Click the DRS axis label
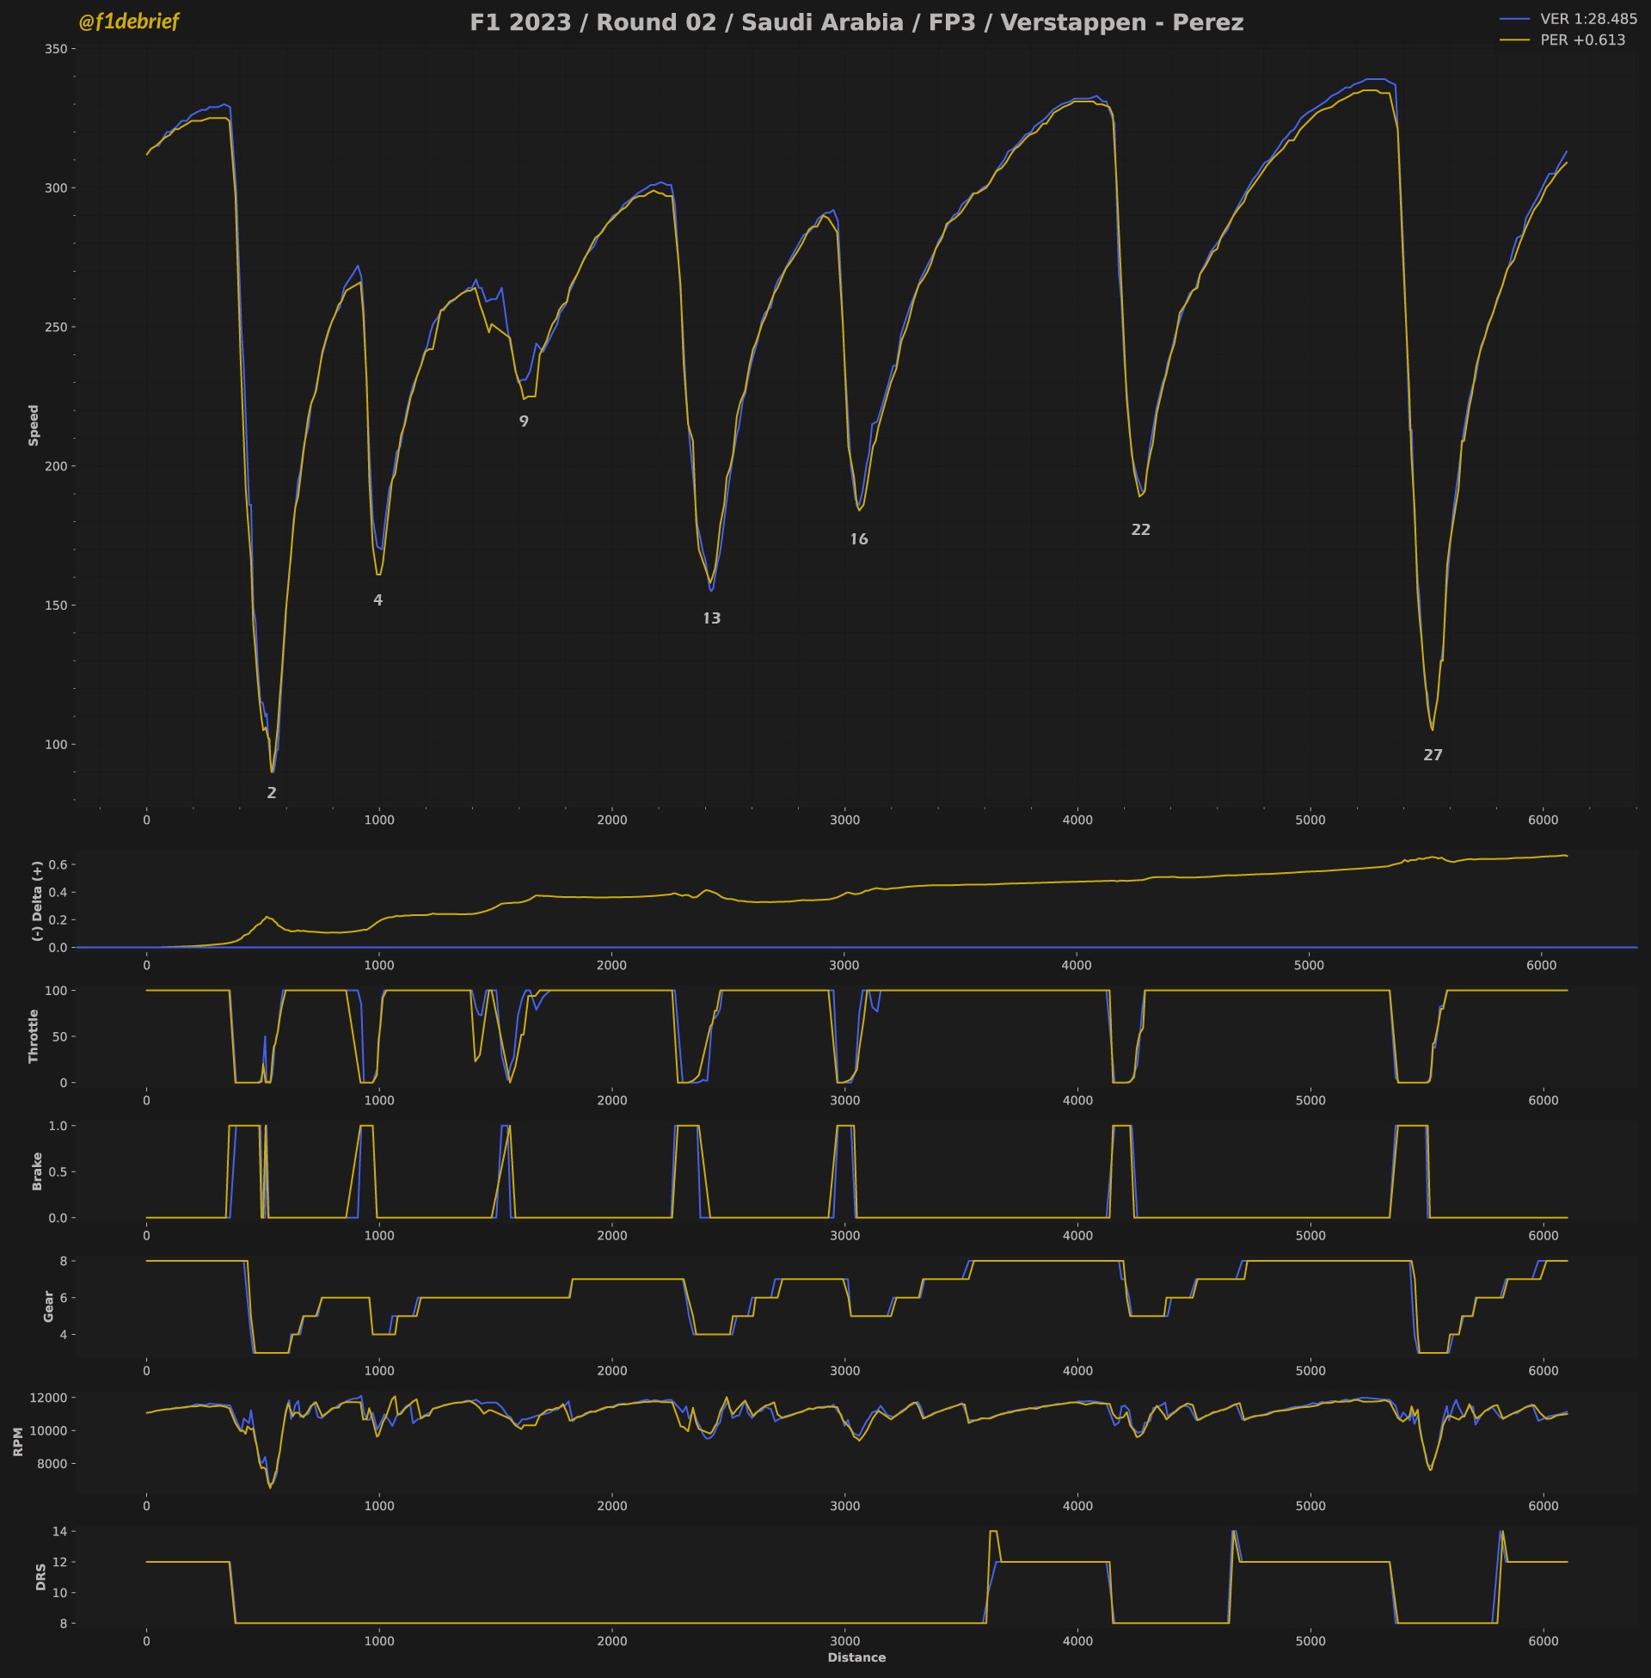 pyautogui.click(x=40, y=1577)
